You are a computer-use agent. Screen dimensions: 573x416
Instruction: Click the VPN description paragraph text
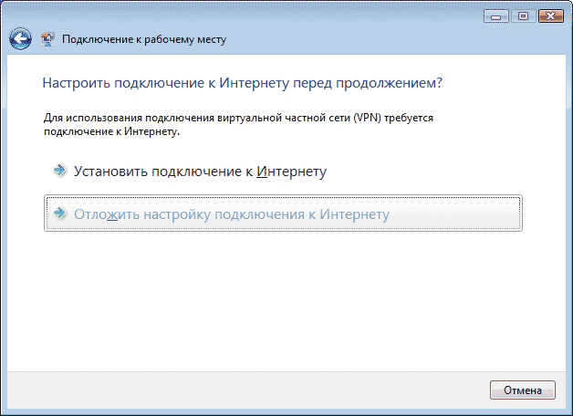pos(237,125)
